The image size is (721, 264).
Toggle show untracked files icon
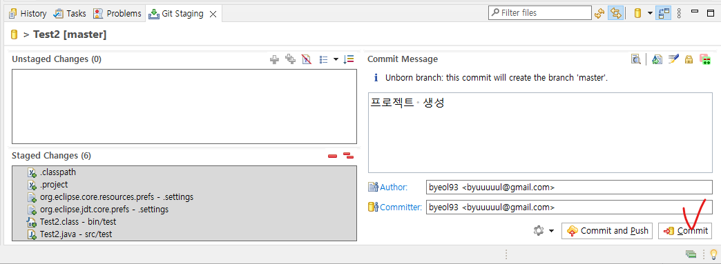coord(306,59)
